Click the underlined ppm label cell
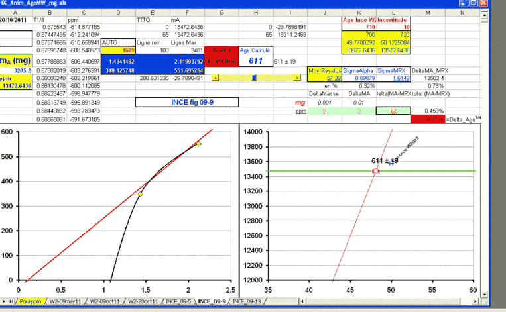This screenshot has width=506, height=312. [290, 111]
